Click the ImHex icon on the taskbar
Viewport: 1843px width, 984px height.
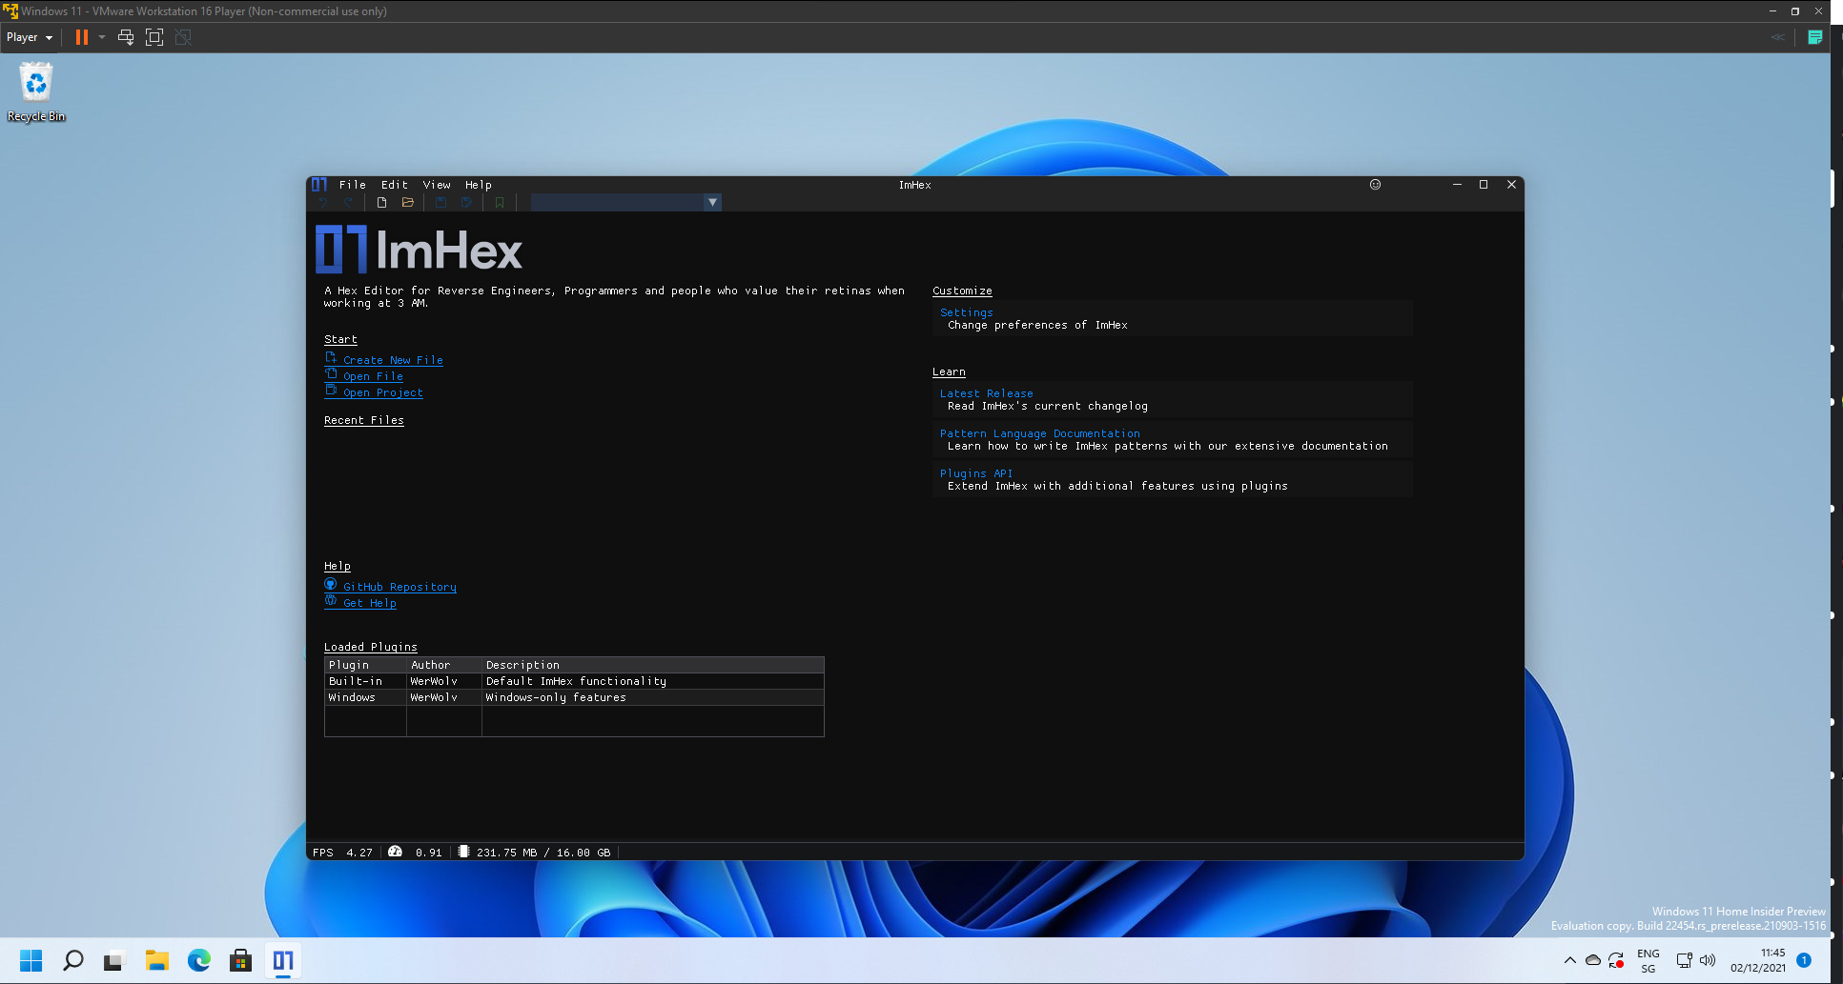coord(282,960)
